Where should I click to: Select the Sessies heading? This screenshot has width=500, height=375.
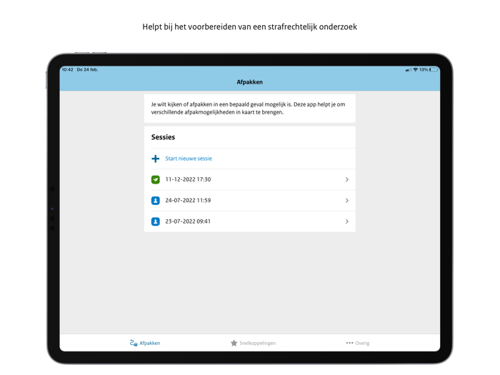(163, 137)
